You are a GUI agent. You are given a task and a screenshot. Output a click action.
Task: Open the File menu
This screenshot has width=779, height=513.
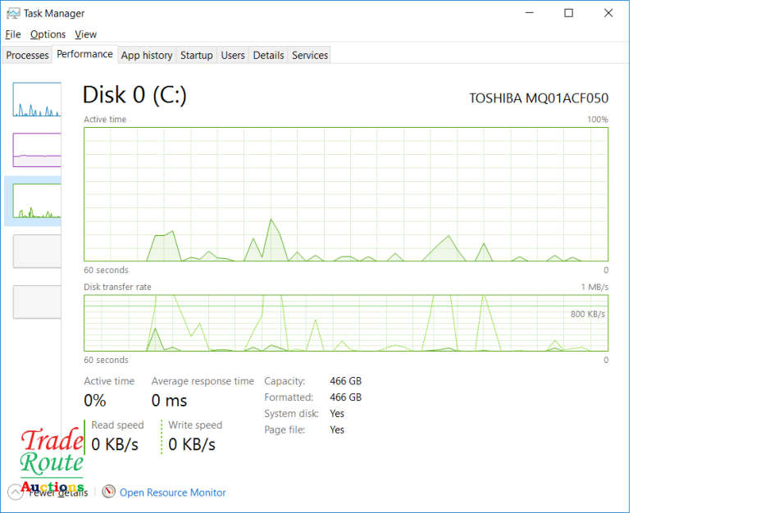[x=13, y=34]
